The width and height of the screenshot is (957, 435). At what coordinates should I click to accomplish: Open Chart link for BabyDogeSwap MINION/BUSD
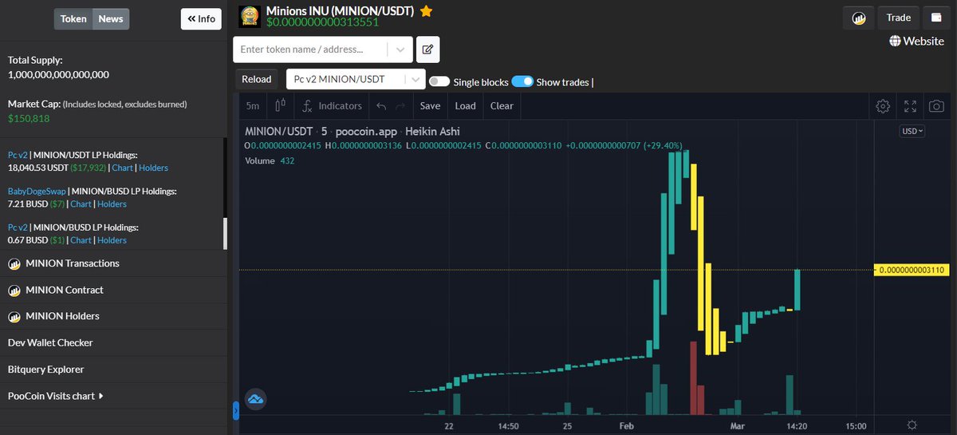coord(81,204)
